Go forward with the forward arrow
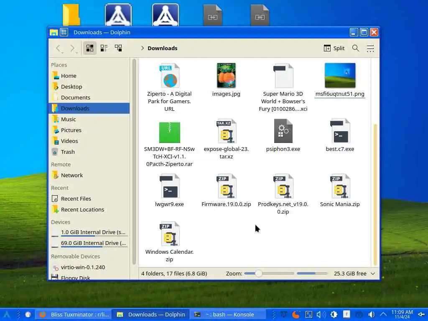Screen dimensions: 428x321 coord(73,48)
